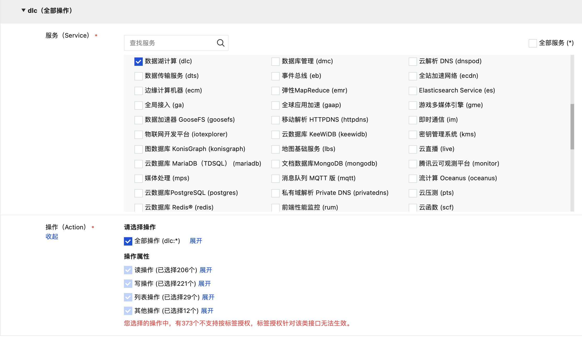Collapse the dlc section triangle

click(x=24, y=10)
